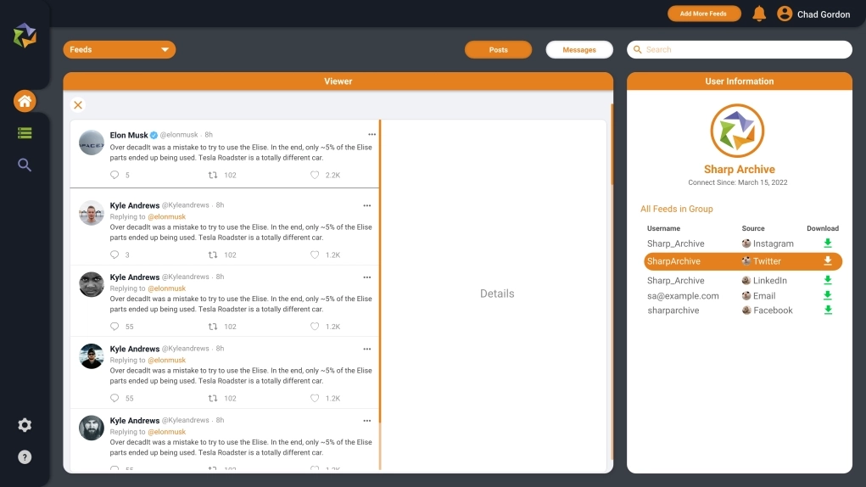Open settings gear in sidebar

[x=25, y=425]
